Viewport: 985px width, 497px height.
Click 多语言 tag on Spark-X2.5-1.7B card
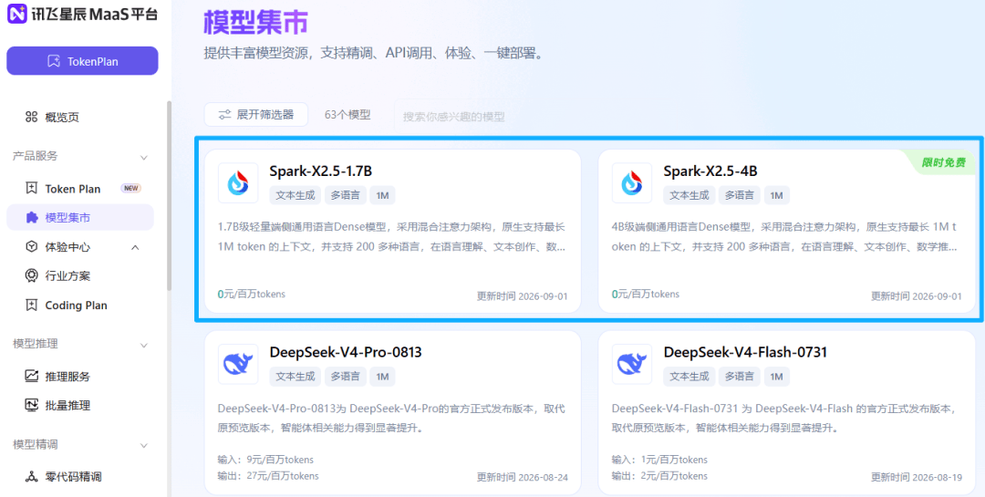pos(345,195)
